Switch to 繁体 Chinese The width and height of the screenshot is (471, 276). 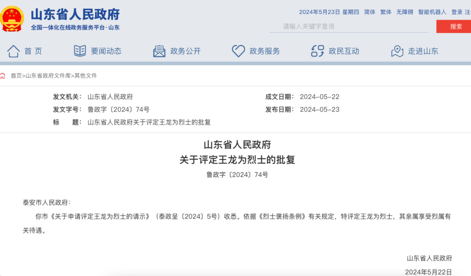click(x=386, y=12)
